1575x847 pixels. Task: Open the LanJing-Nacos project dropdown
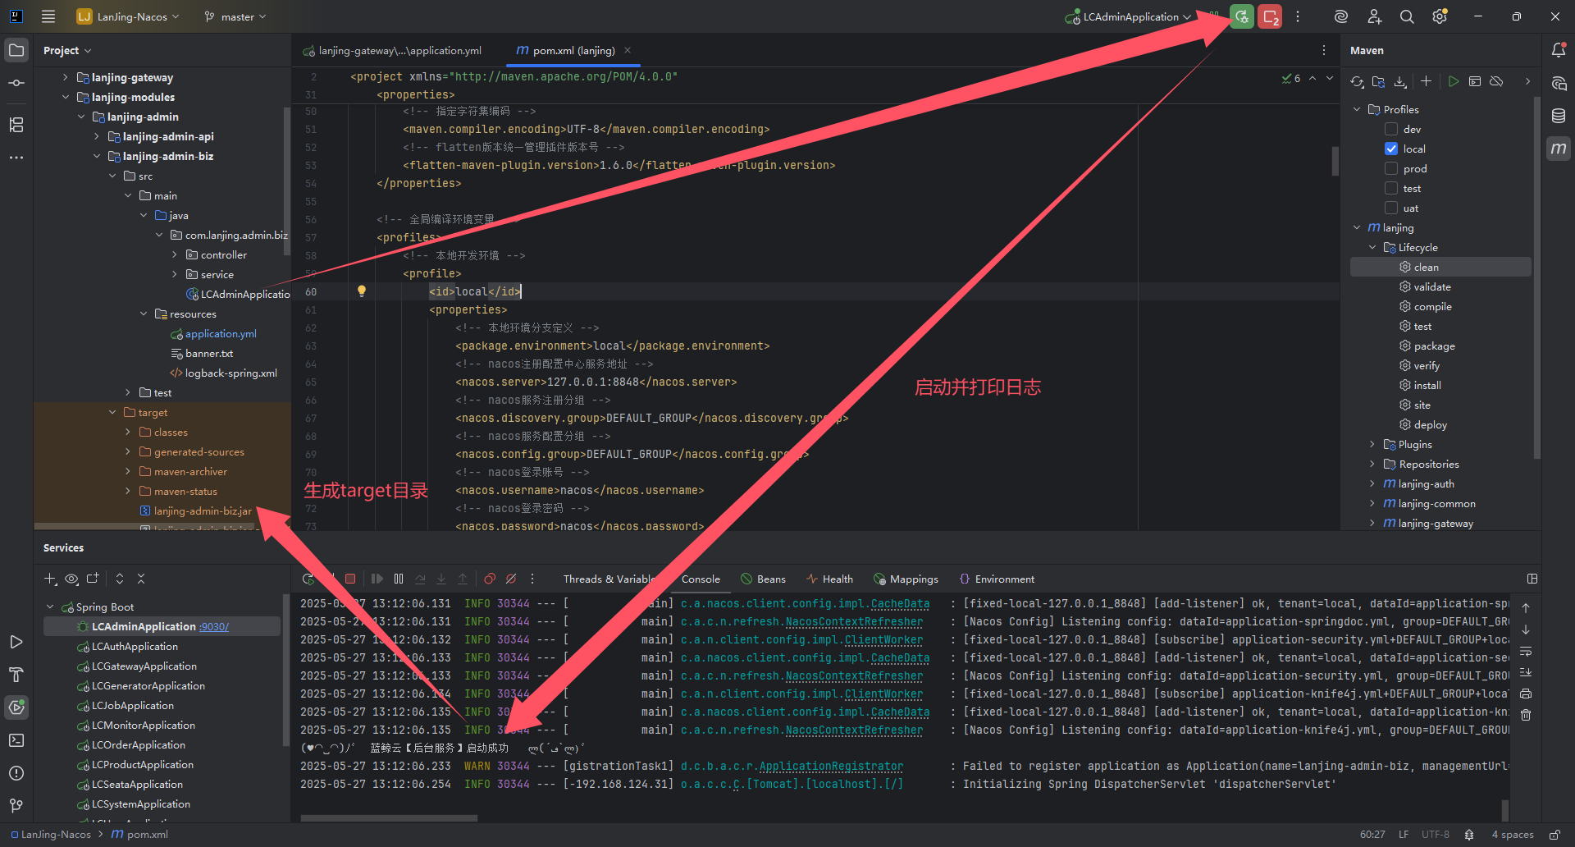[128, 16]
